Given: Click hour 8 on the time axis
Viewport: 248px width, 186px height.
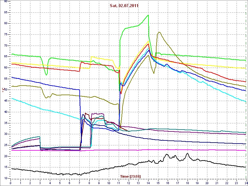Looking at the screenshot, I should click(x=89, y=183).
